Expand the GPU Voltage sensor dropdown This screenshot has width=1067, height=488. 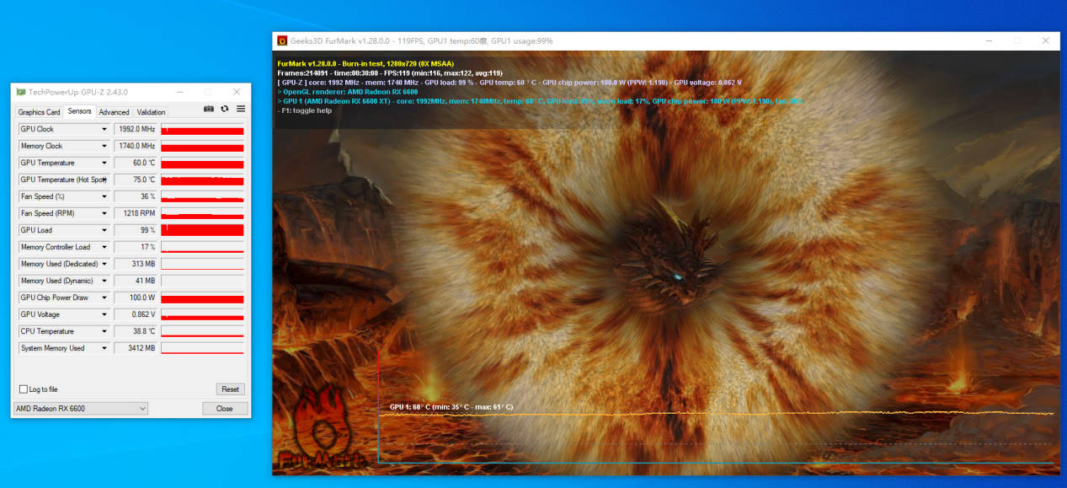[x=104, y=314]
